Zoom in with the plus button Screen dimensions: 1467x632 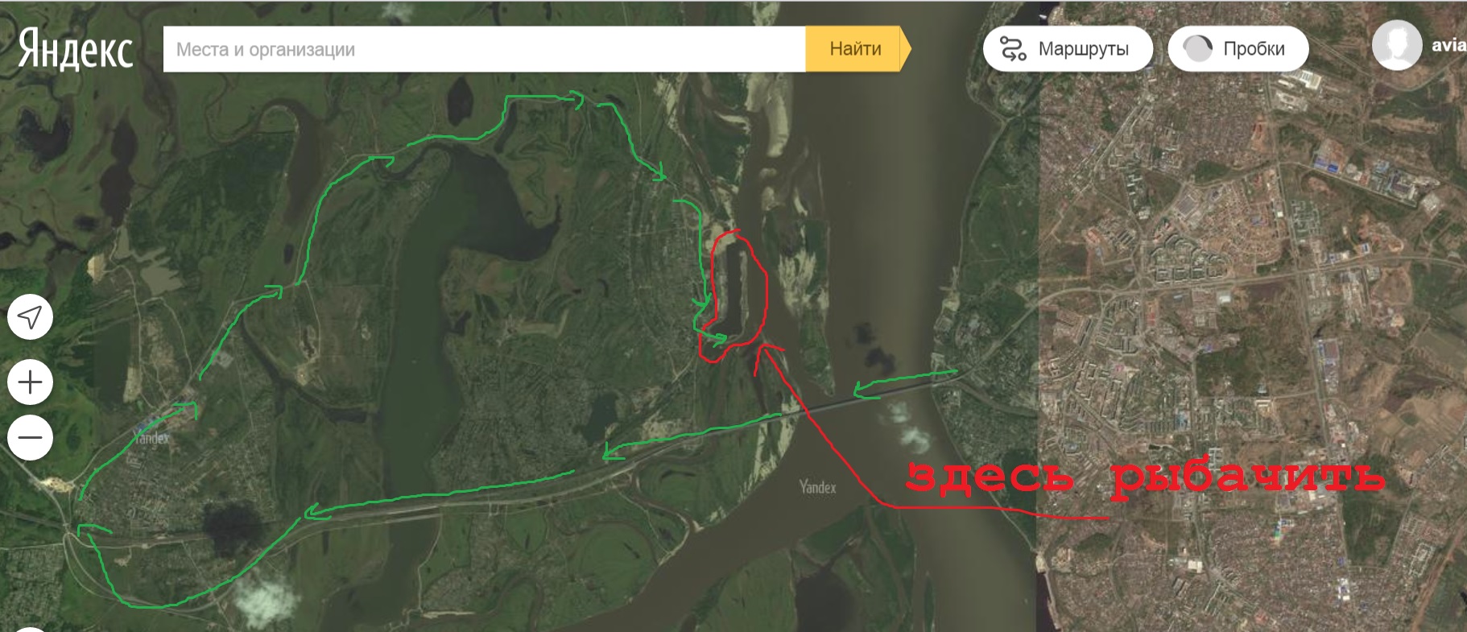click(30, 382)
